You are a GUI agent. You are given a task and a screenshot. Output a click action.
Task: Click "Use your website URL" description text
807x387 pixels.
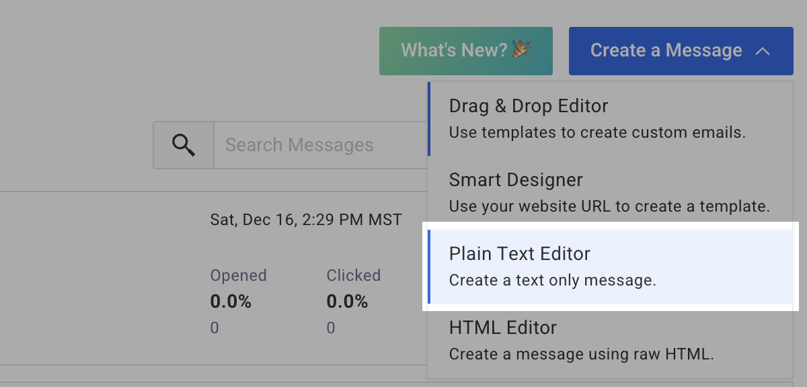pos(609,206)
